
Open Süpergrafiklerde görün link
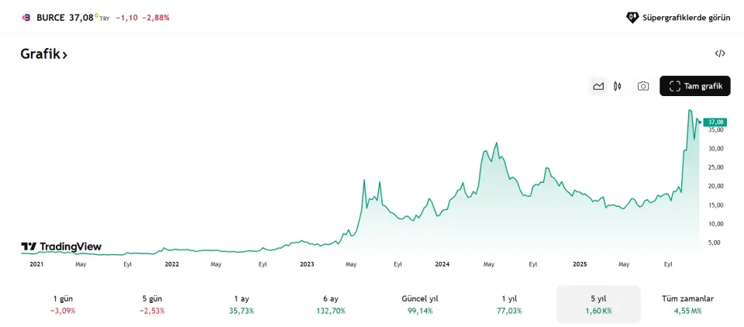tap(678, 17)
